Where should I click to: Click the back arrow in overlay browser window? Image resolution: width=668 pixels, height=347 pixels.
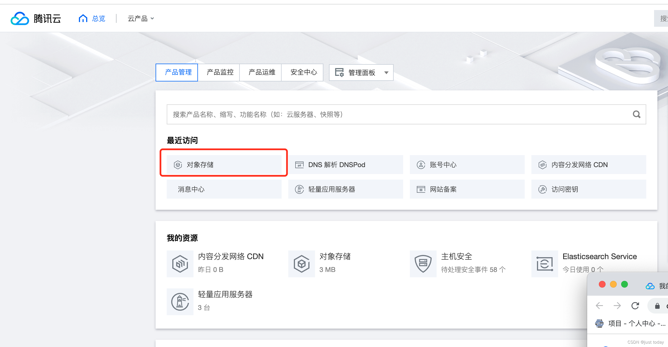pyautogui.click(x=599, y=306)
